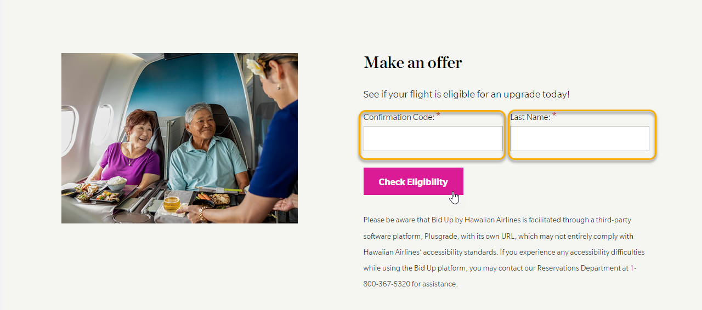Click the red asterisk beside Last Name

click(554, 115)
